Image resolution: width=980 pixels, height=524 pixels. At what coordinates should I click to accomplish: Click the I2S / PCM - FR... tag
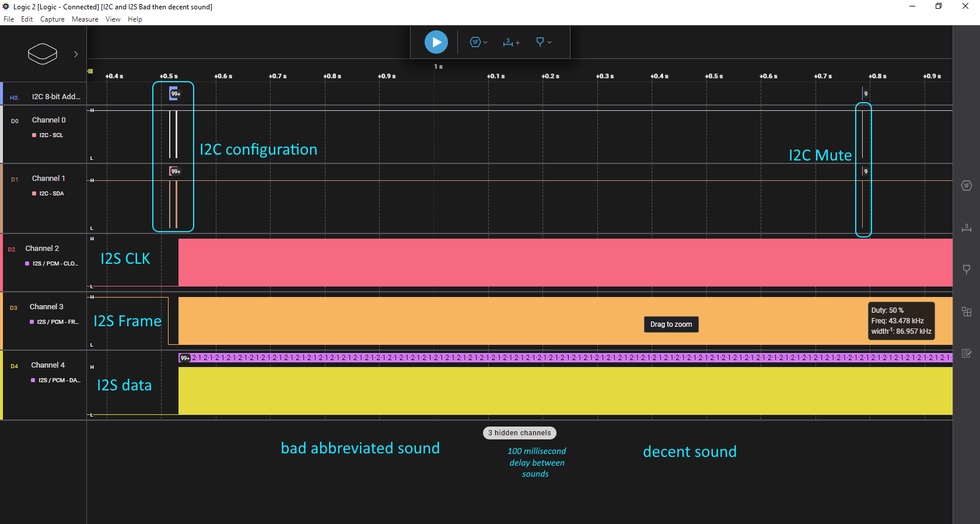coord(54,322)
